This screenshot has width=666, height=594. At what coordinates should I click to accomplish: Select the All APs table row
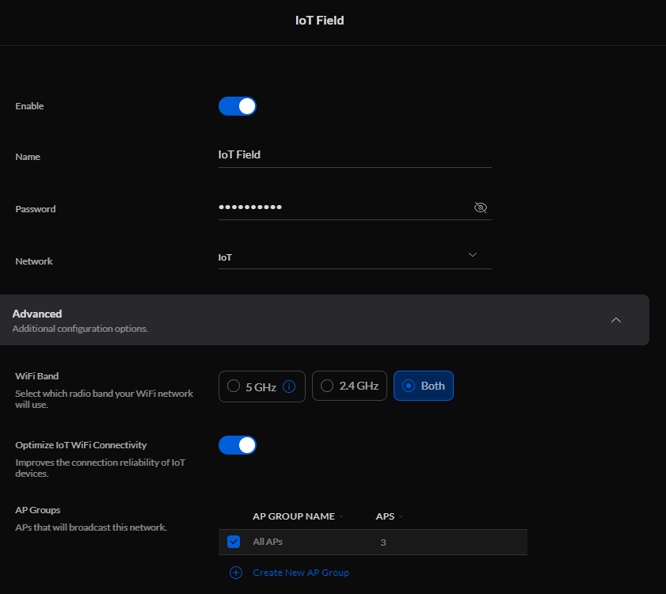tap(373, 542)
